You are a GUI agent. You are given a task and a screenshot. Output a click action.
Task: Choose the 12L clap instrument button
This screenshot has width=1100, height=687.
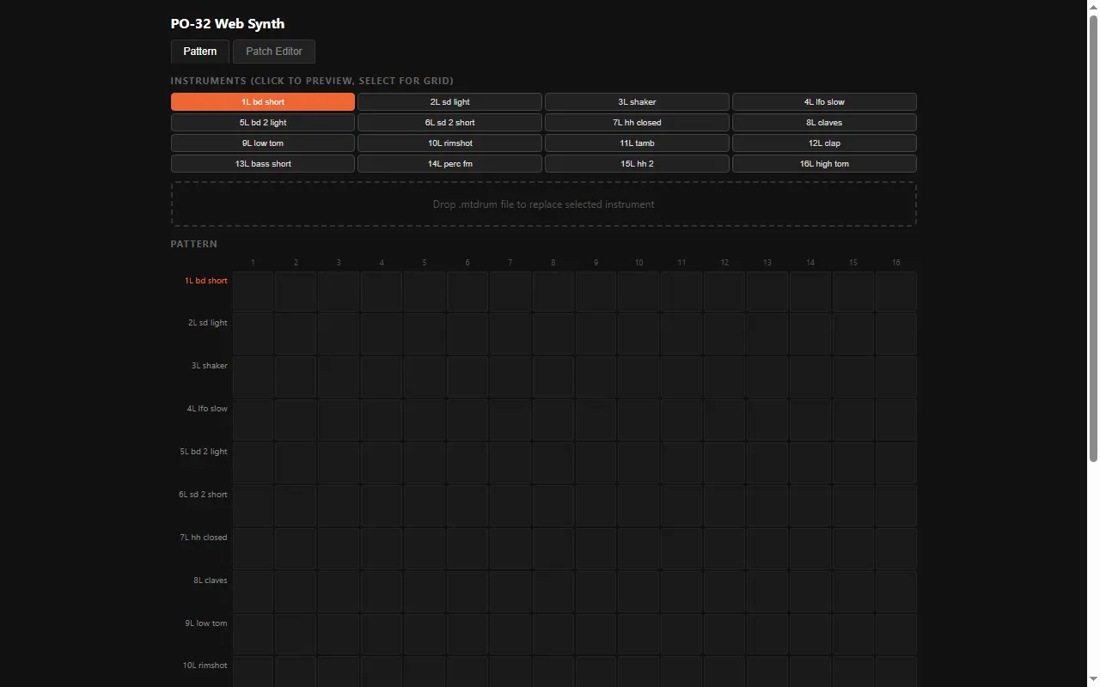pos(824,143)
